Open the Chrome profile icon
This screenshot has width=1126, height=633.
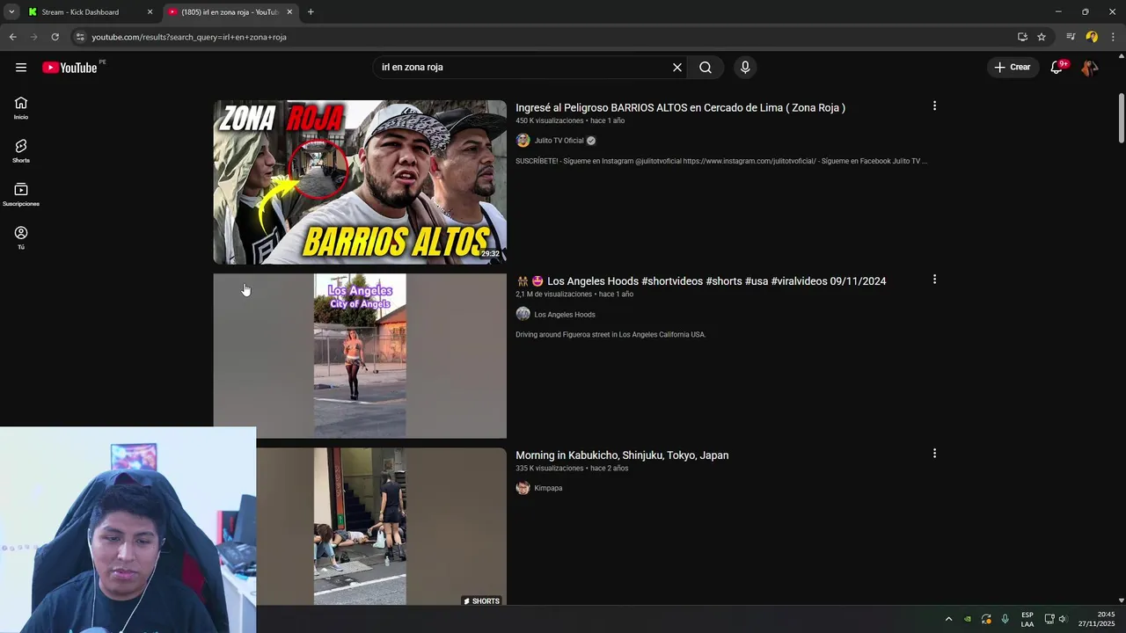tap(1092, 37)
